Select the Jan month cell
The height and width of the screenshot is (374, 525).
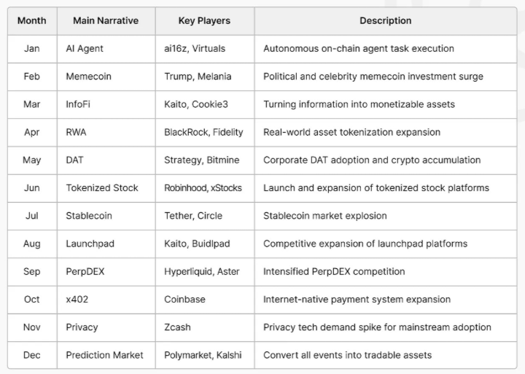[31, 48]
